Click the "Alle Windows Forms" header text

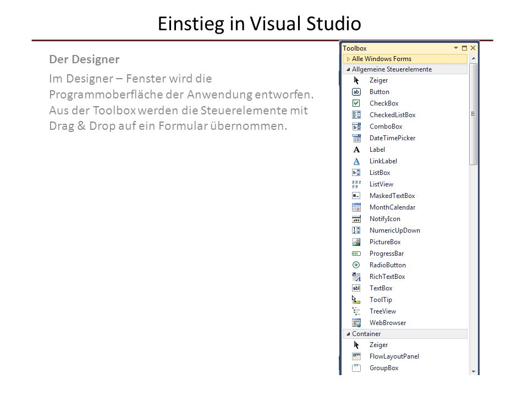(382, 59)
